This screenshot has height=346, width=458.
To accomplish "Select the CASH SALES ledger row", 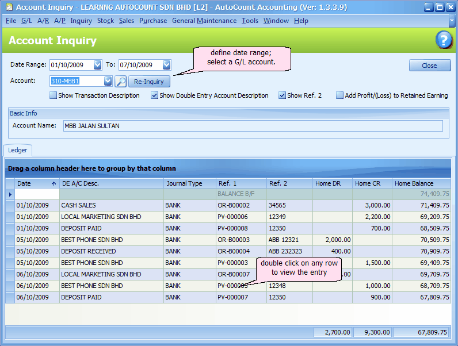I will (x=228, y=205).
